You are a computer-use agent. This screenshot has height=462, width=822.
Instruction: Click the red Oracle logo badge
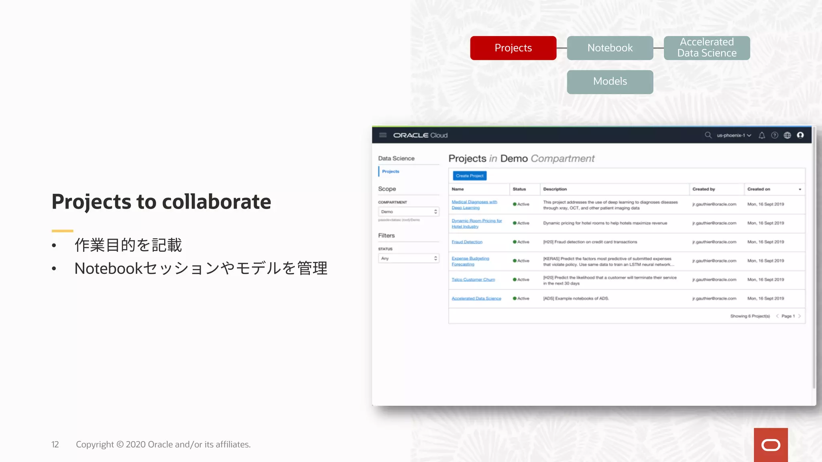[771, 445]
